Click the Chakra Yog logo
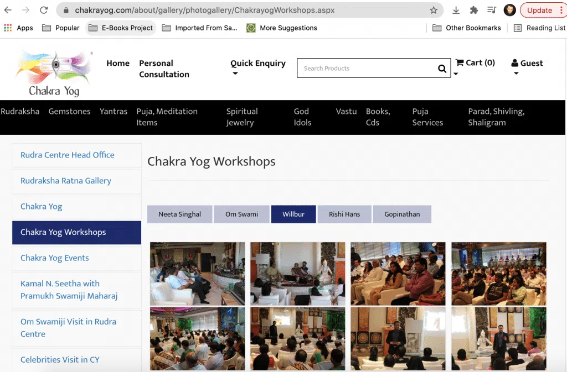The height and width of the screenshot is (372, 567). click(x=54, y=74)
